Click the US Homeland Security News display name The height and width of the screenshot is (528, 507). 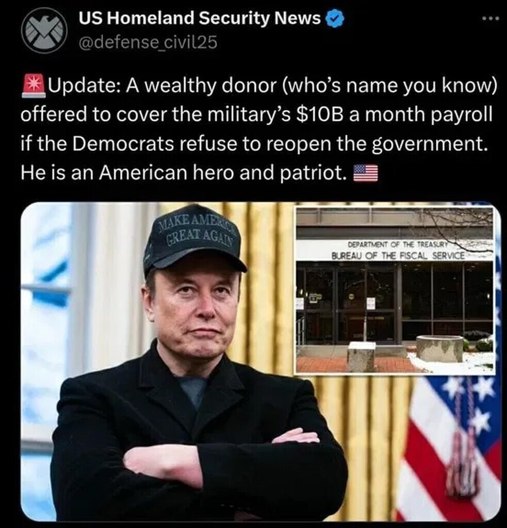click(200, 18)
